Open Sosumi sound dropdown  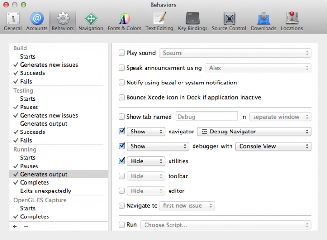pyautogui.click(x=235, y=53)
